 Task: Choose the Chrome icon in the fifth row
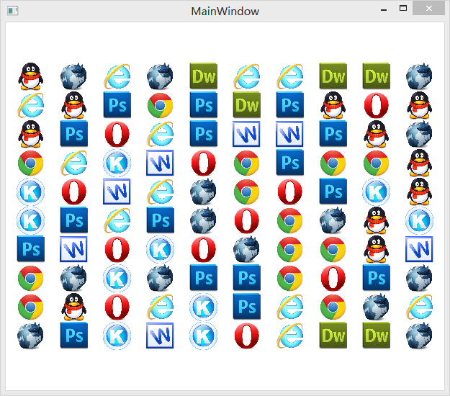(247, 192)
